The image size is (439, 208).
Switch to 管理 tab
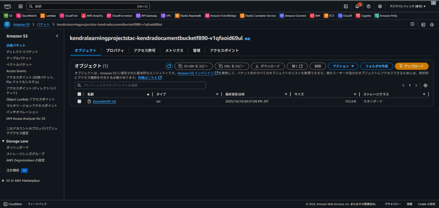point(197,50)
